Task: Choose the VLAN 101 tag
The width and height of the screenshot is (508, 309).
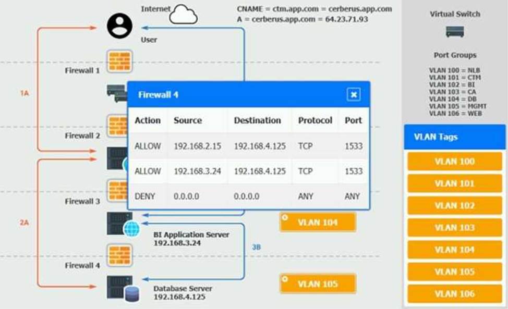Action: point(454,183)
